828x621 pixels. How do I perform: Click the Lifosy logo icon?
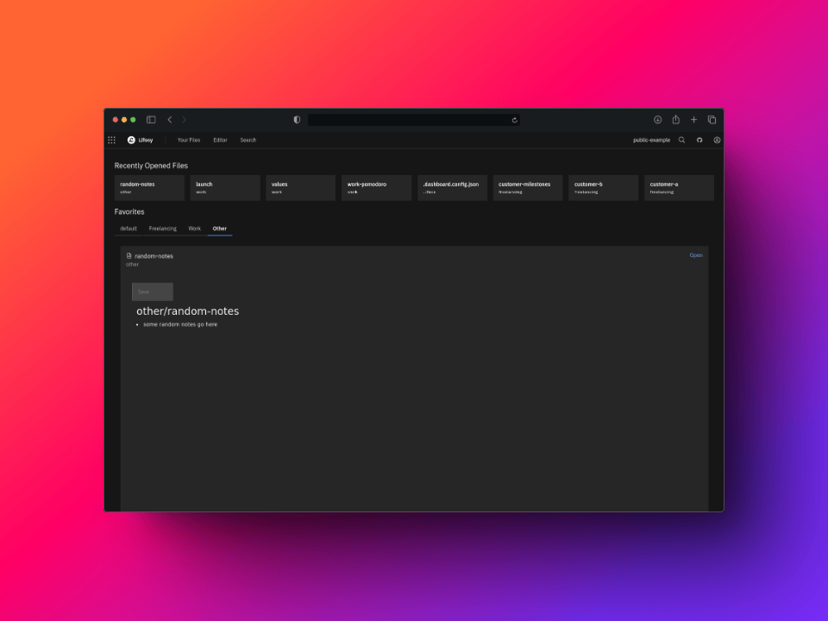131,140
